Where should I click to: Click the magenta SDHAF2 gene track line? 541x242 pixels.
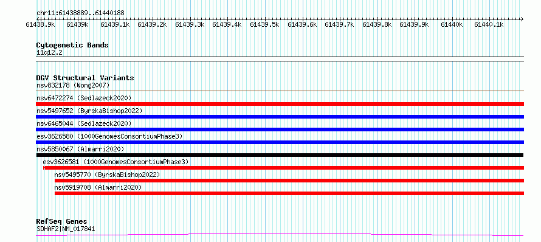280,235
